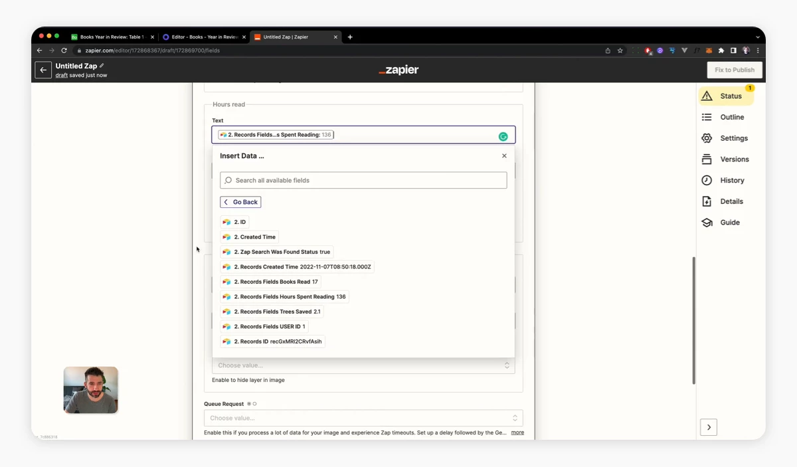Insert Zap Search Was Found Status field
The image size is (797, 467).
click(x=277, y=252)
